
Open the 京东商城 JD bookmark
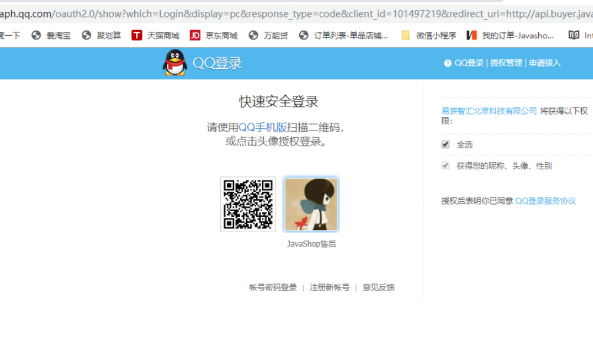pyautogui.click(x=214, y=35)
